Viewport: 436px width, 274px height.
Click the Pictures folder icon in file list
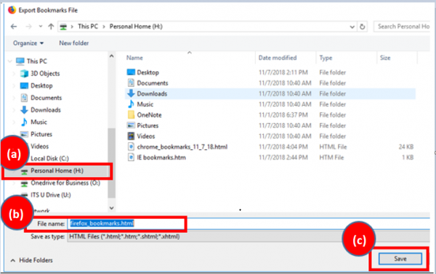[x=131, y=125]
